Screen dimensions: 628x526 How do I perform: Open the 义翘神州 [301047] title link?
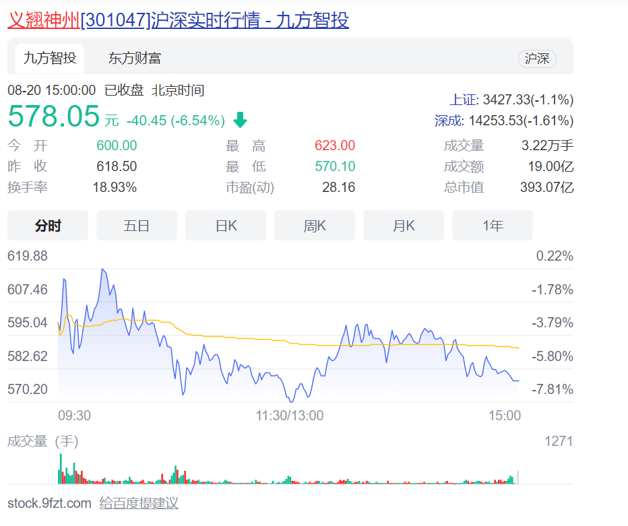[178, 20]
